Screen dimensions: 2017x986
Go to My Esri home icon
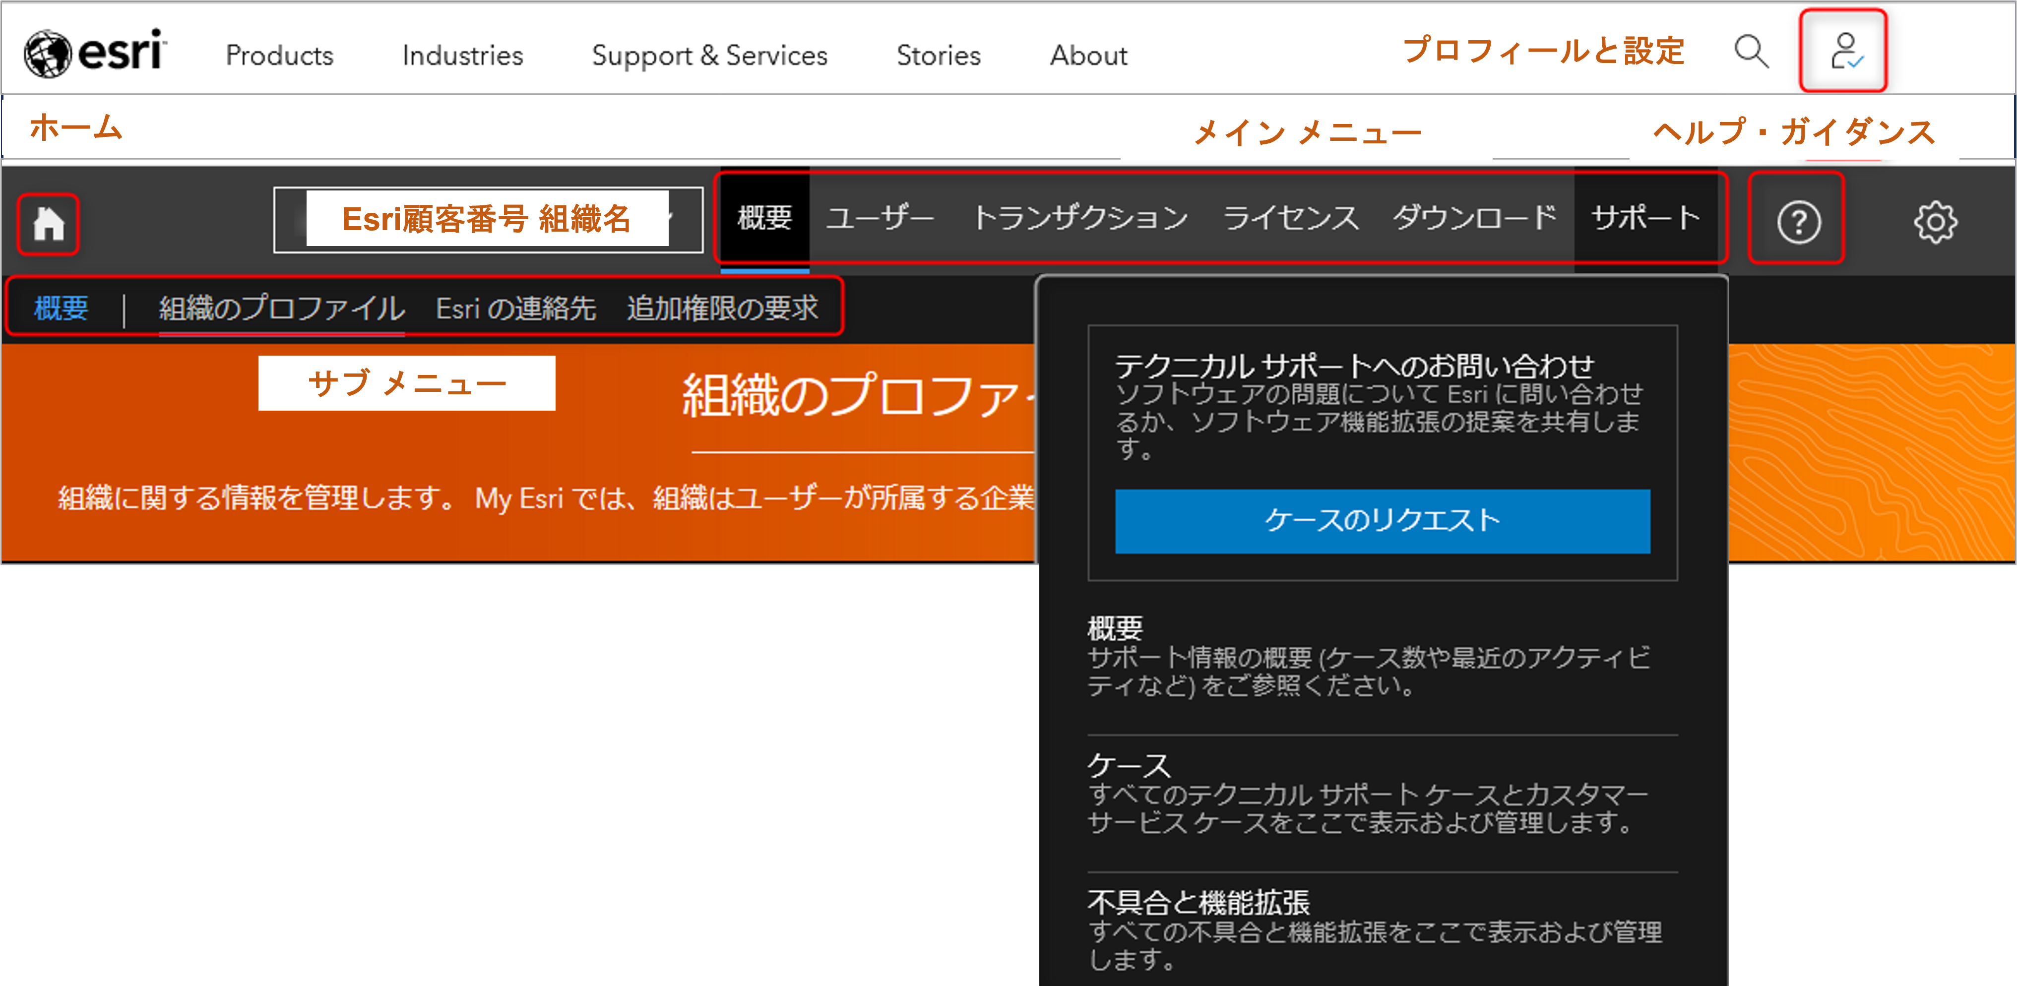(x=49, y=224)
